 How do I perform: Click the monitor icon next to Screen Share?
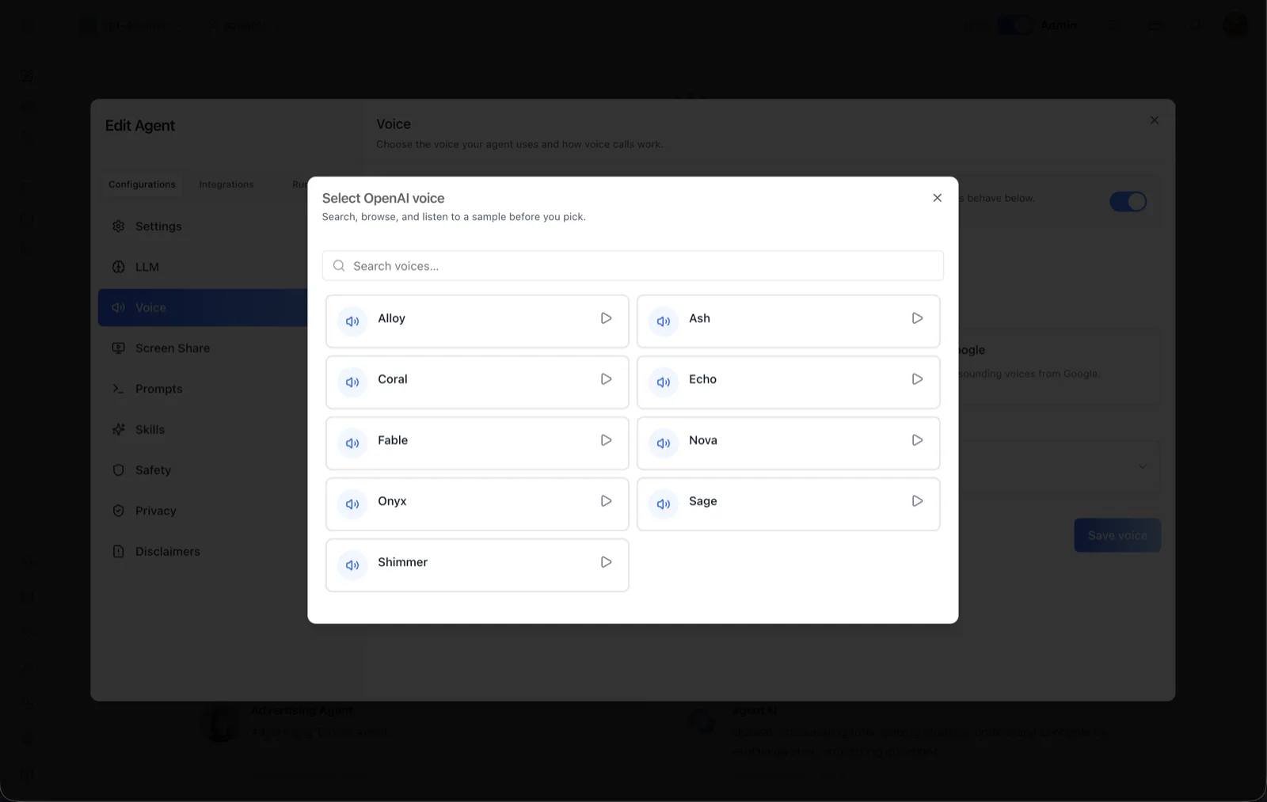tap(119, 348)
